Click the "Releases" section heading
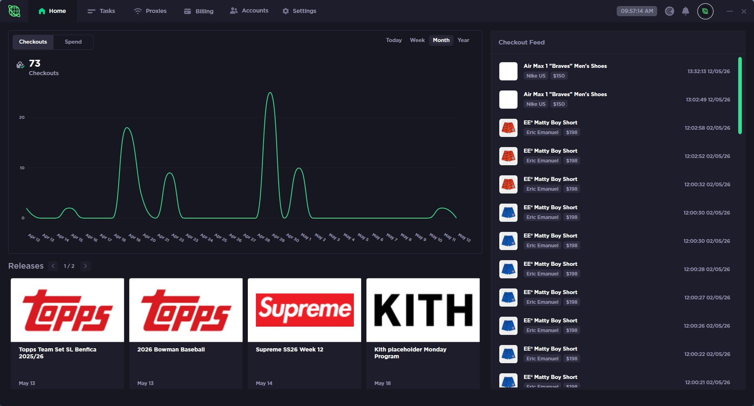The height and width of the screenshot is (406, 754). pos(26,266)
